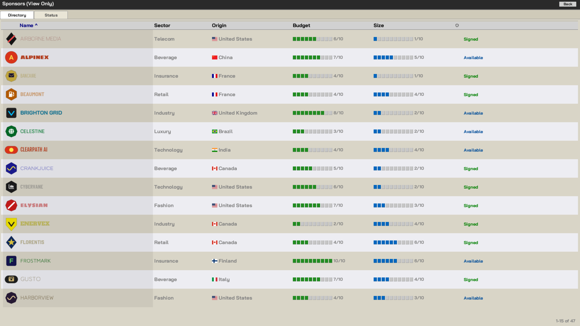Select the Clearpath AI sponsor logo
580x326 pixels.
[x=11, y=150]
